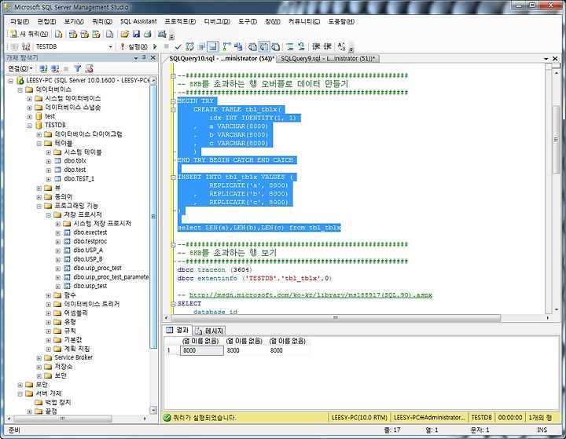Screen dimensions: 566x439
Task: Open the msdn.microsoft.com link in the query
Action: click(311, 295)
